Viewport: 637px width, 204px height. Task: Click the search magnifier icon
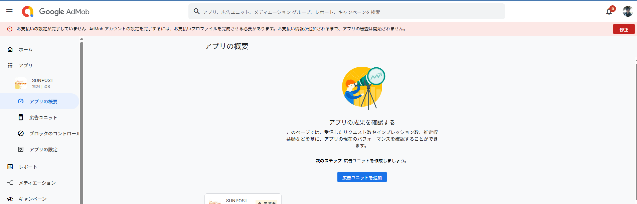(x=197, y=11)
